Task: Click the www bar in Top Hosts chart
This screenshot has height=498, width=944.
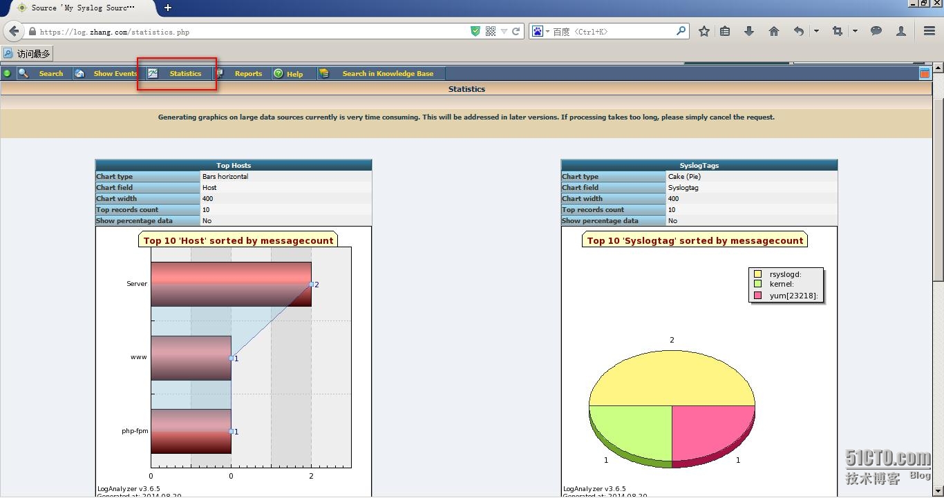Action: pyautogui.click(x=191, y=358)
